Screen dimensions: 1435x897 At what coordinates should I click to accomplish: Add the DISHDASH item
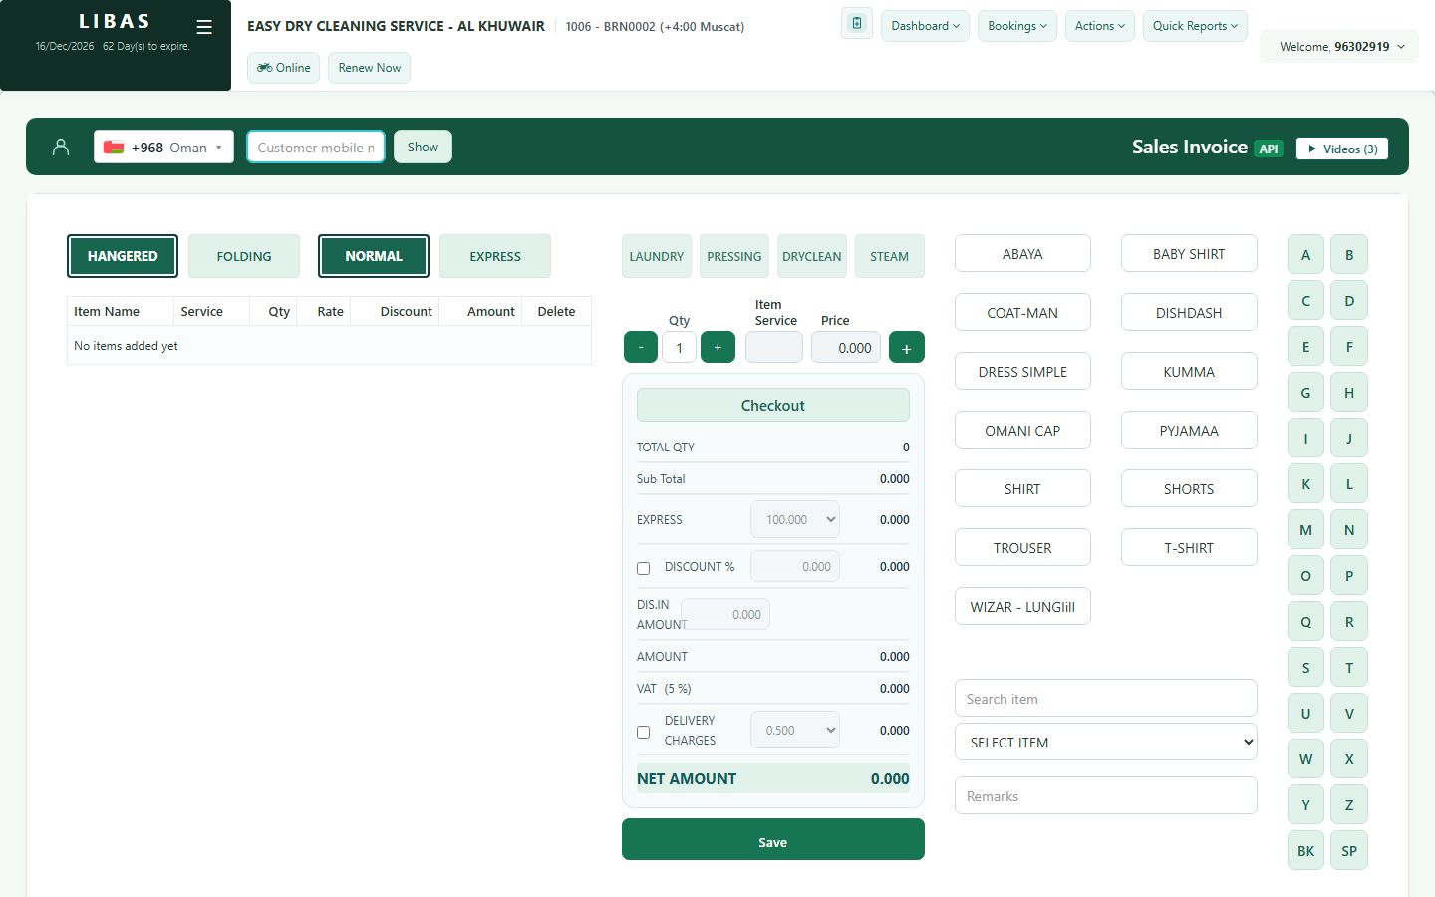coord(1189,312)
